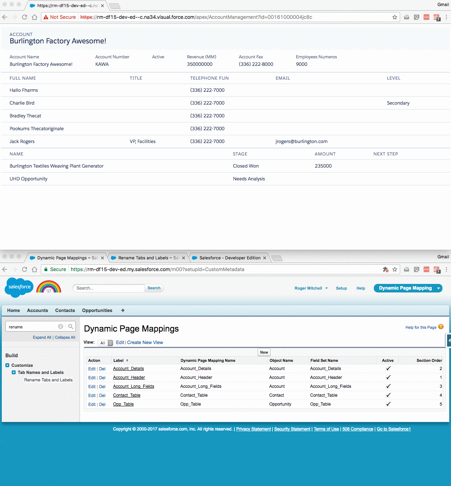
Task: Click the New button above the table
Action: (264, 352)
